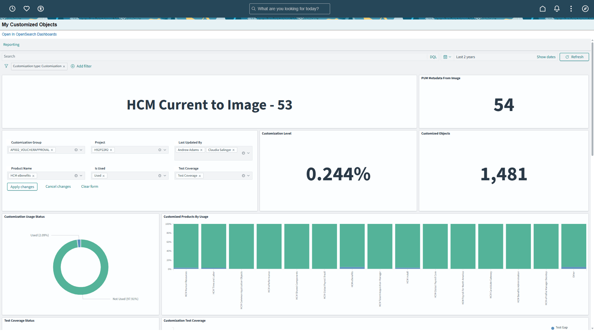
Task: Open the calendar quick date menu
Action: [447, 57]
